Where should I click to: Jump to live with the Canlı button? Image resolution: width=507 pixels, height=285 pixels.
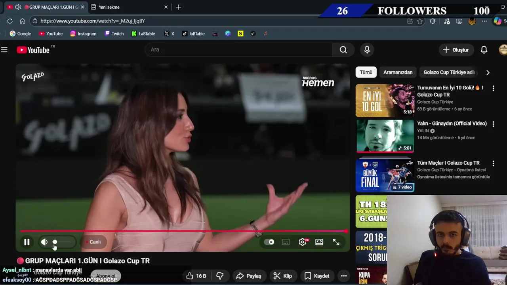[x=93, y=242]
